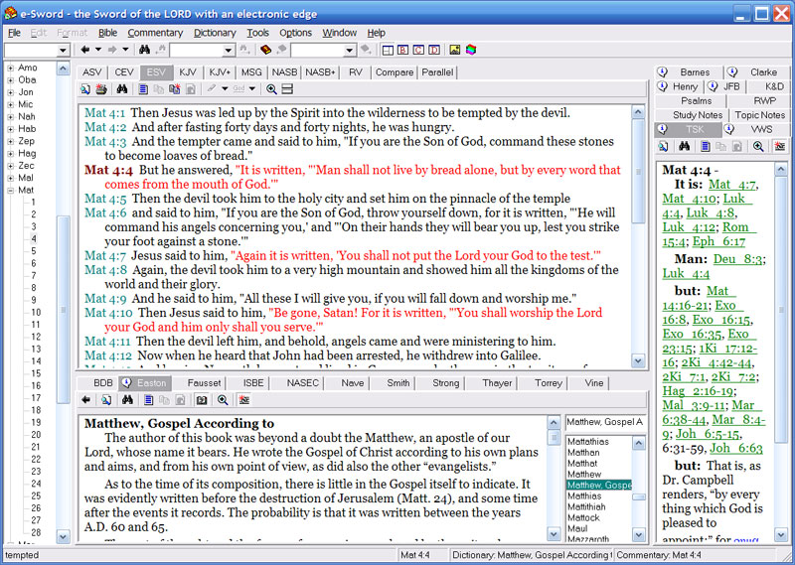Open the Dictionary menu
This screenshot has width=795, height=565.
click(x=215, y=33)
